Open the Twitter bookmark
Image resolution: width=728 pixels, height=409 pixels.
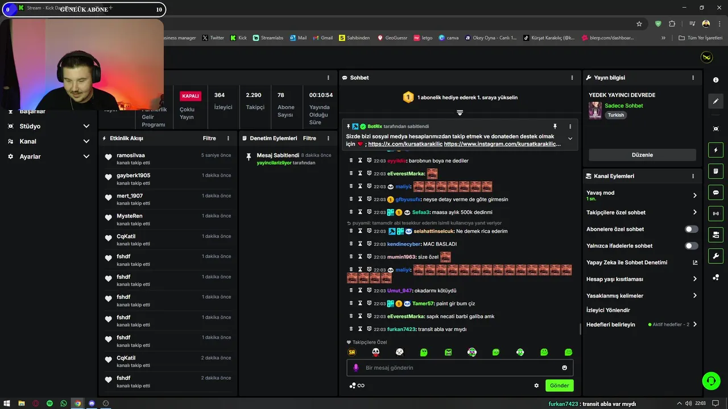coord(213,37)
